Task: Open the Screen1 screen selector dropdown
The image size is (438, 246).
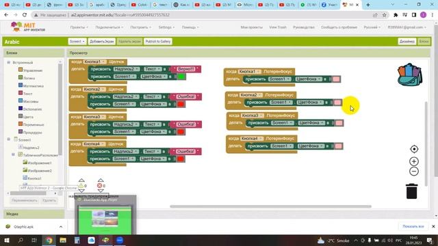Action: [77, 41]
